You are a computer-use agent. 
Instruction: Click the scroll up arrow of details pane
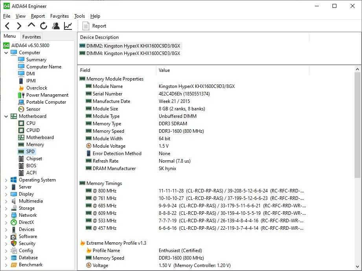(357, 69)
